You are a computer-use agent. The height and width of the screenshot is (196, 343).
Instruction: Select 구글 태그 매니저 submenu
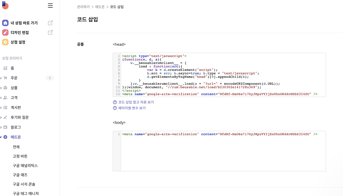point(26,193)
